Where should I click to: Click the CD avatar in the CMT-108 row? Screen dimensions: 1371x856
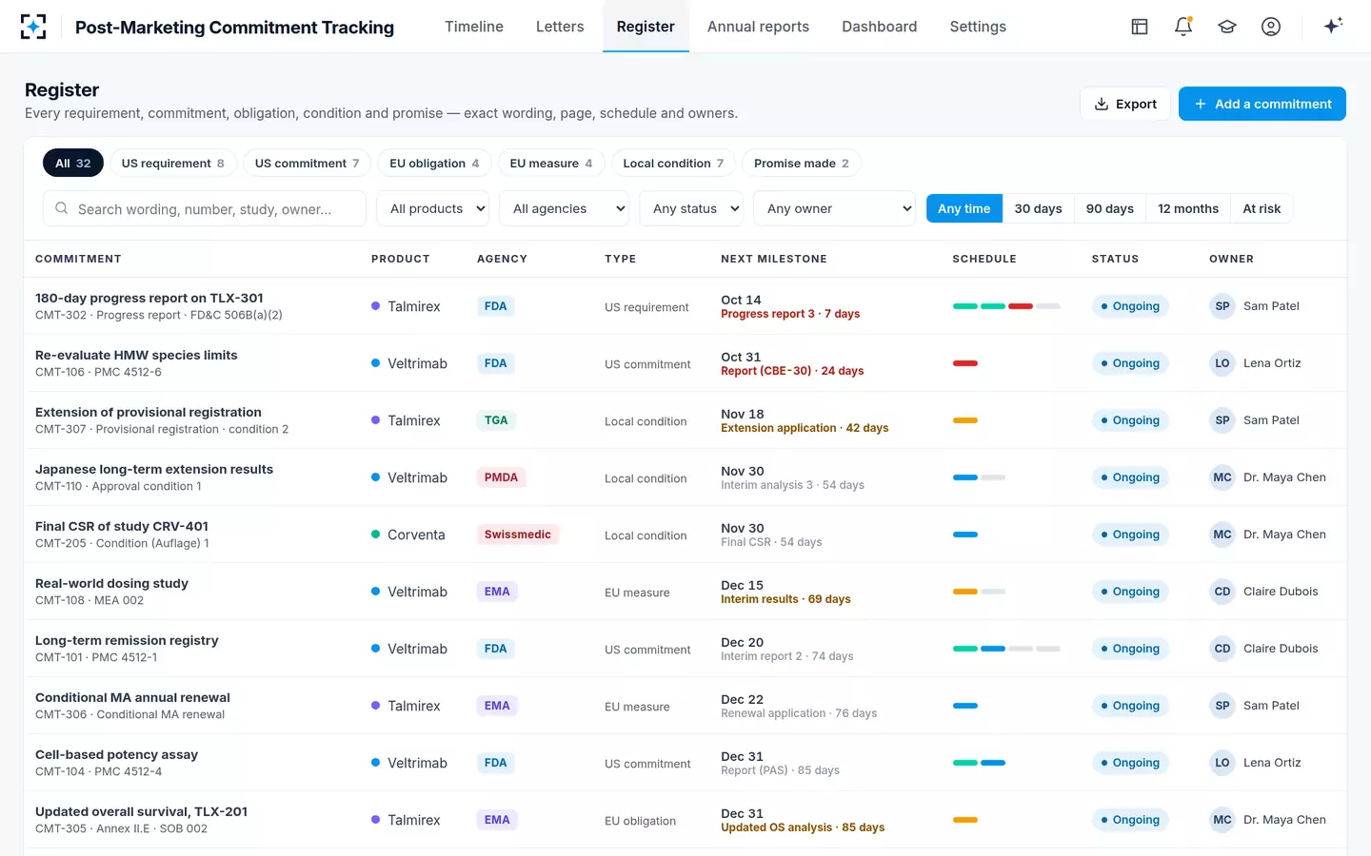click(x=1222, y=592)
